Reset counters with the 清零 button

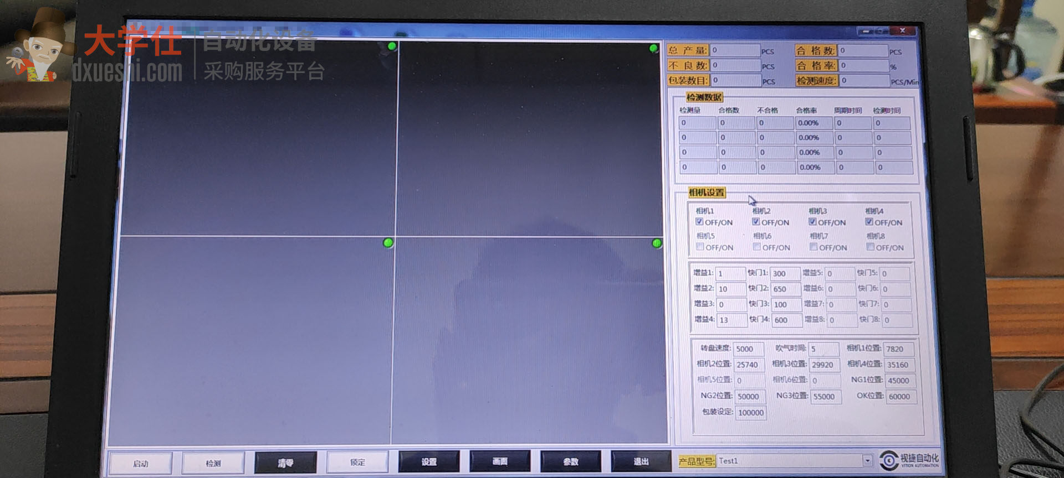(285, 463)
